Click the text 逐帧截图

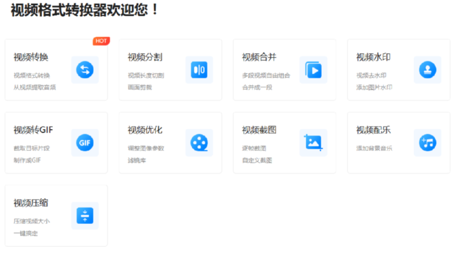[254, 148]
